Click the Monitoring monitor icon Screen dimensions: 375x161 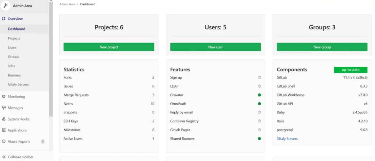pyautogui.click(x=4, y=97)
